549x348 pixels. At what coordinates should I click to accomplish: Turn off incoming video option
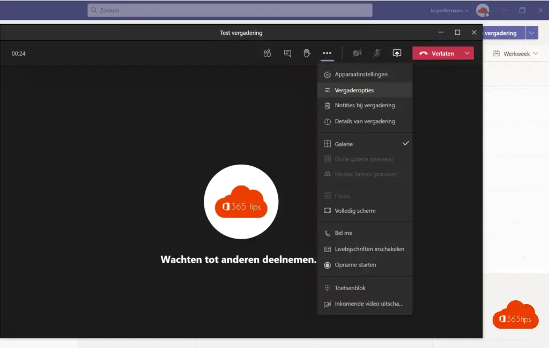point(365,304)
